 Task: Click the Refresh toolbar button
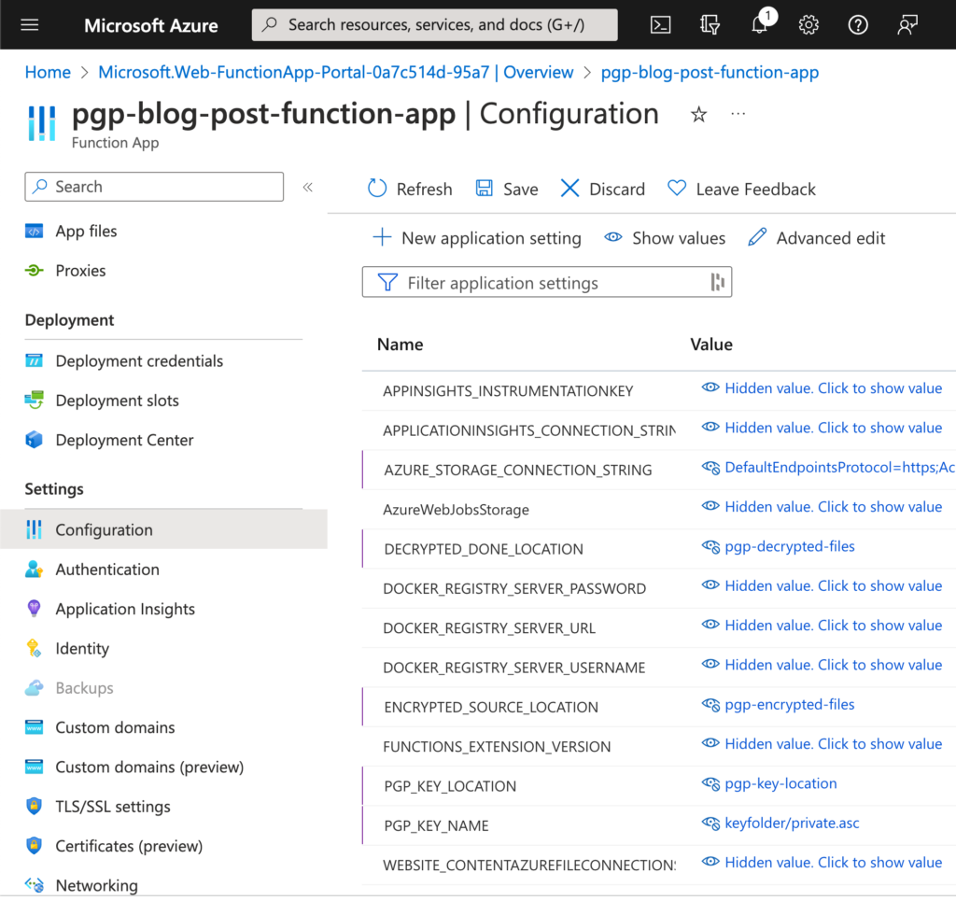pos(410,189)
